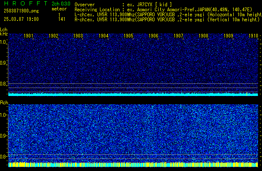Click the 1906 time marker
This screenshot has width=262, height=171.
pos(153,36)
